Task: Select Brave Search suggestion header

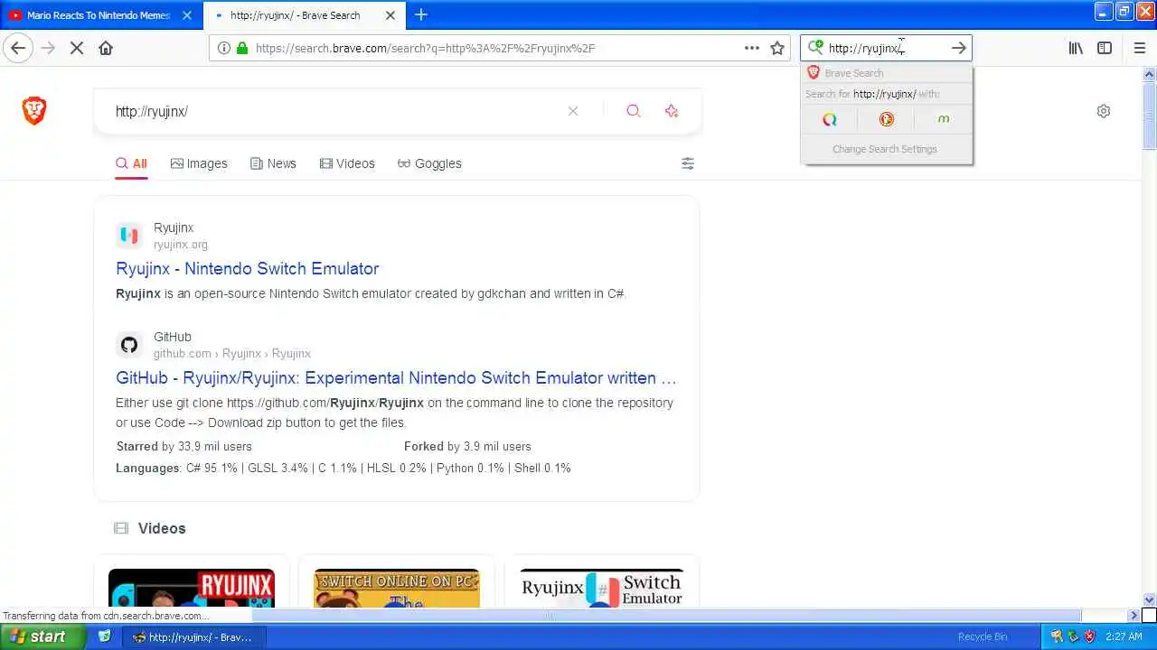Action: [887, 73]
